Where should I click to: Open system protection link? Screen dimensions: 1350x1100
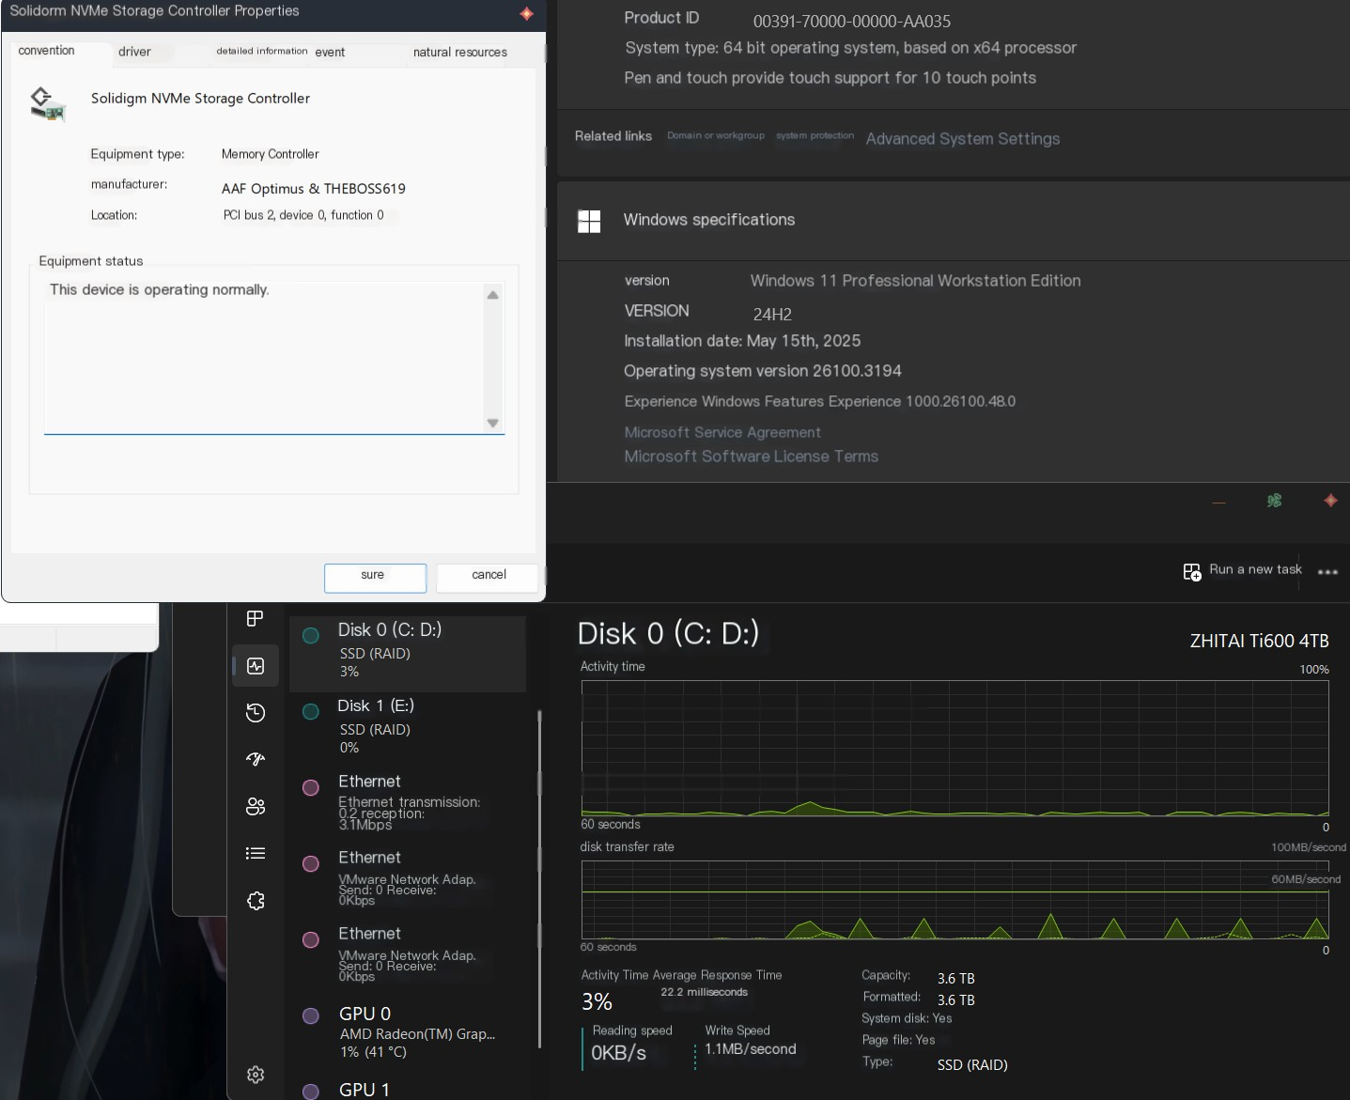(x=815, y=136)
